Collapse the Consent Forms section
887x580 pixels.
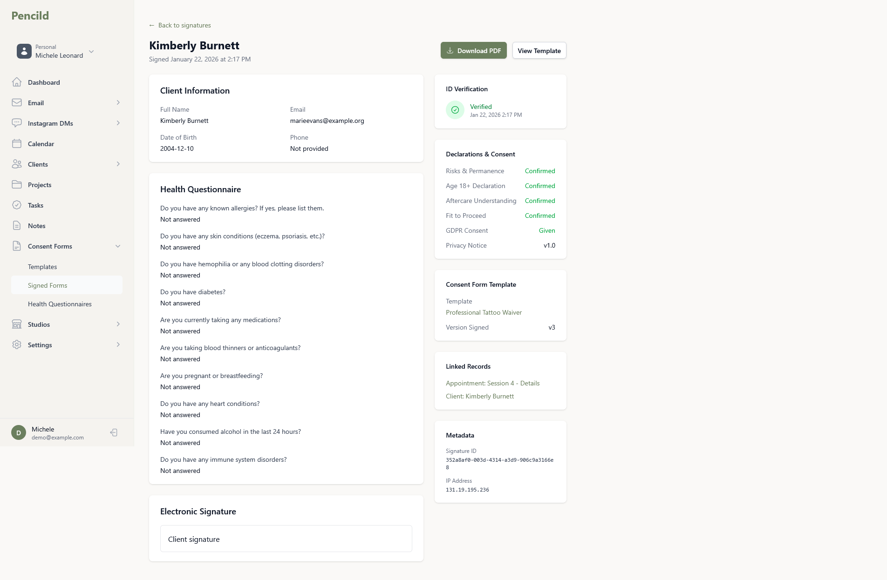click(x=117, y=246)
